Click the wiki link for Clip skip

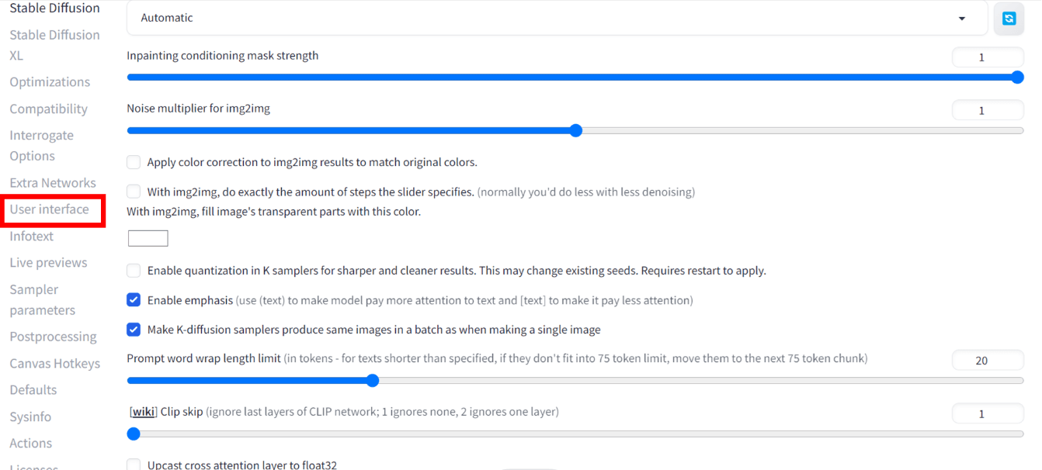tap(143, 412)
